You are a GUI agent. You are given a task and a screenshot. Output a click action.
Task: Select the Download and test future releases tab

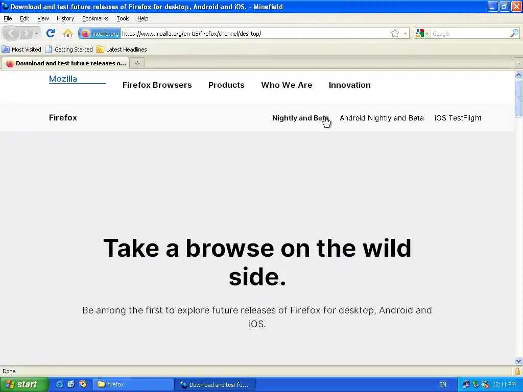[66, 63]
